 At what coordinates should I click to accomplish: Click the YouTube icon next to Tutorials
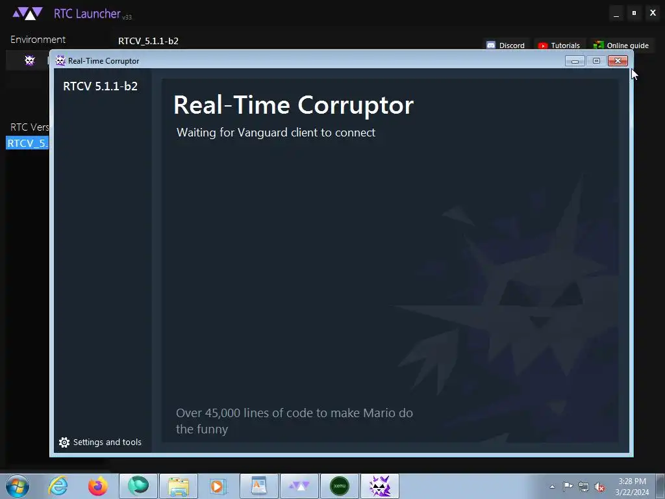click(542, 45)
